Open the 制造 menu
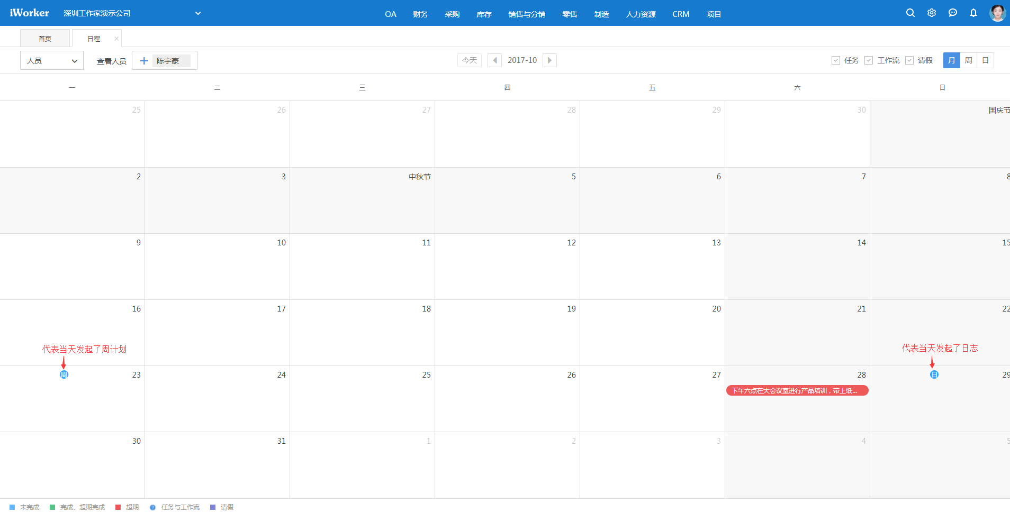 (602, 14)
